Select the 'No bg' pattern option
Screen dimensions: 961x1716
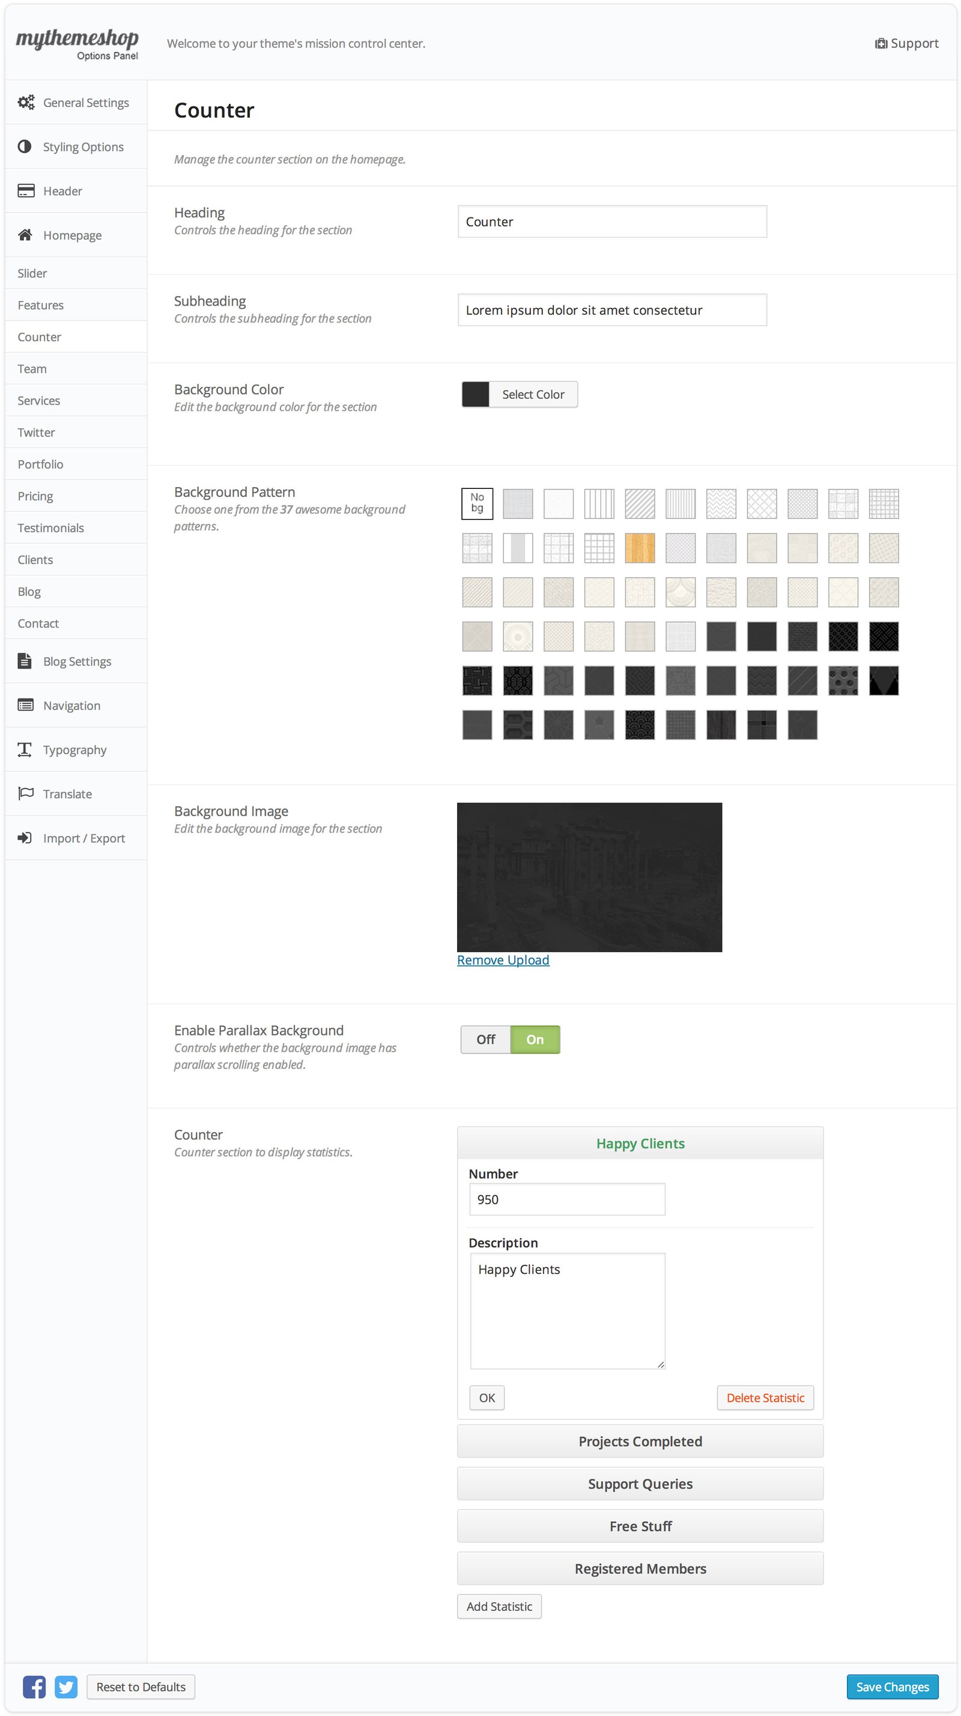tap(477, 503)
